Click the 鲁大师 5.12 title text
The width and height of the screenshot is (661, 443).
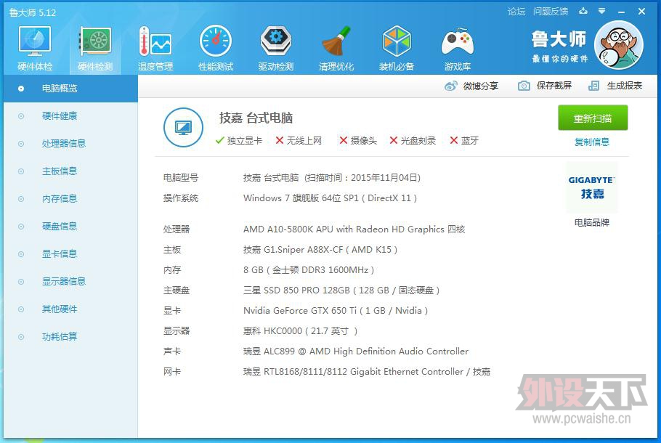tap(33, 12)
